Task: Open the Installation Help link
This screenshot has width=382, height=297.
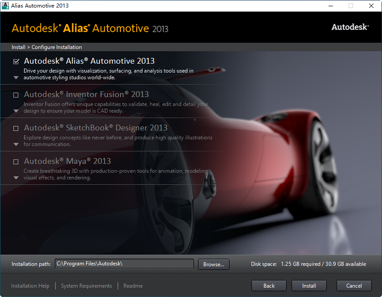Action: [30, 286]
